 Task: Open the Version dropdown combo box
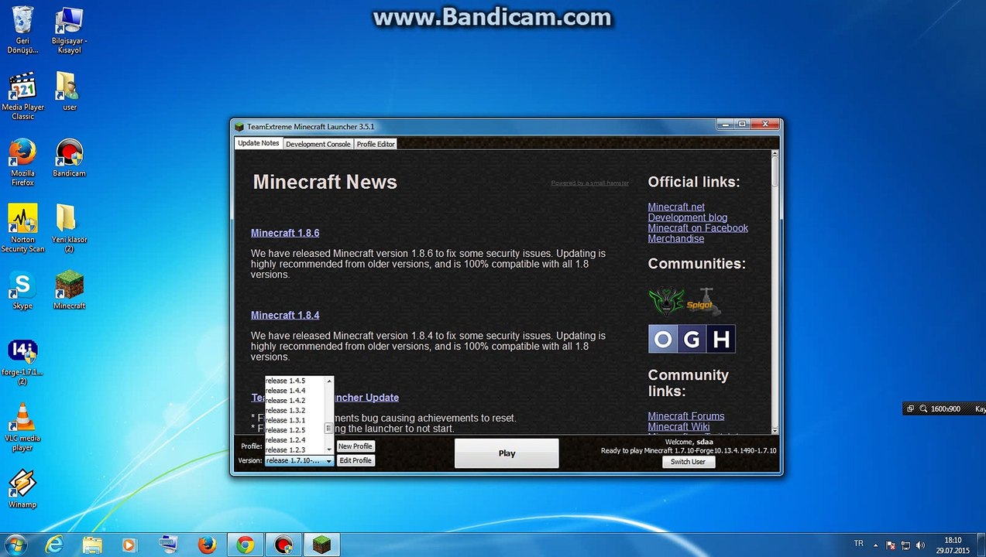coord(299,460)
